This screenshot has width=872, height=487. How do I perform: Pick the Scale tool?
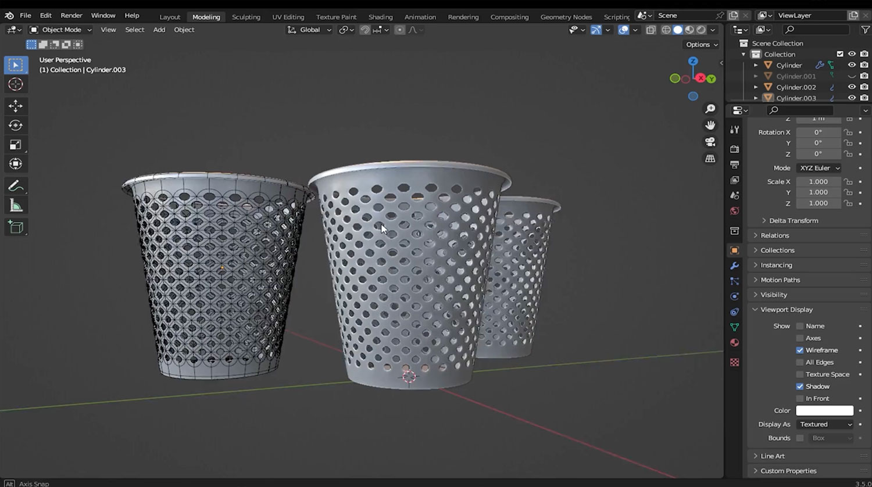tap(16, 144)
